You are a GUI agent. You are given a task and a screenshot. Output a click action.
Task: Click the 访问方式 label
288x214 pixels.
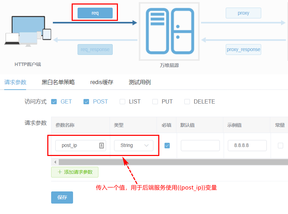[35, 101]
